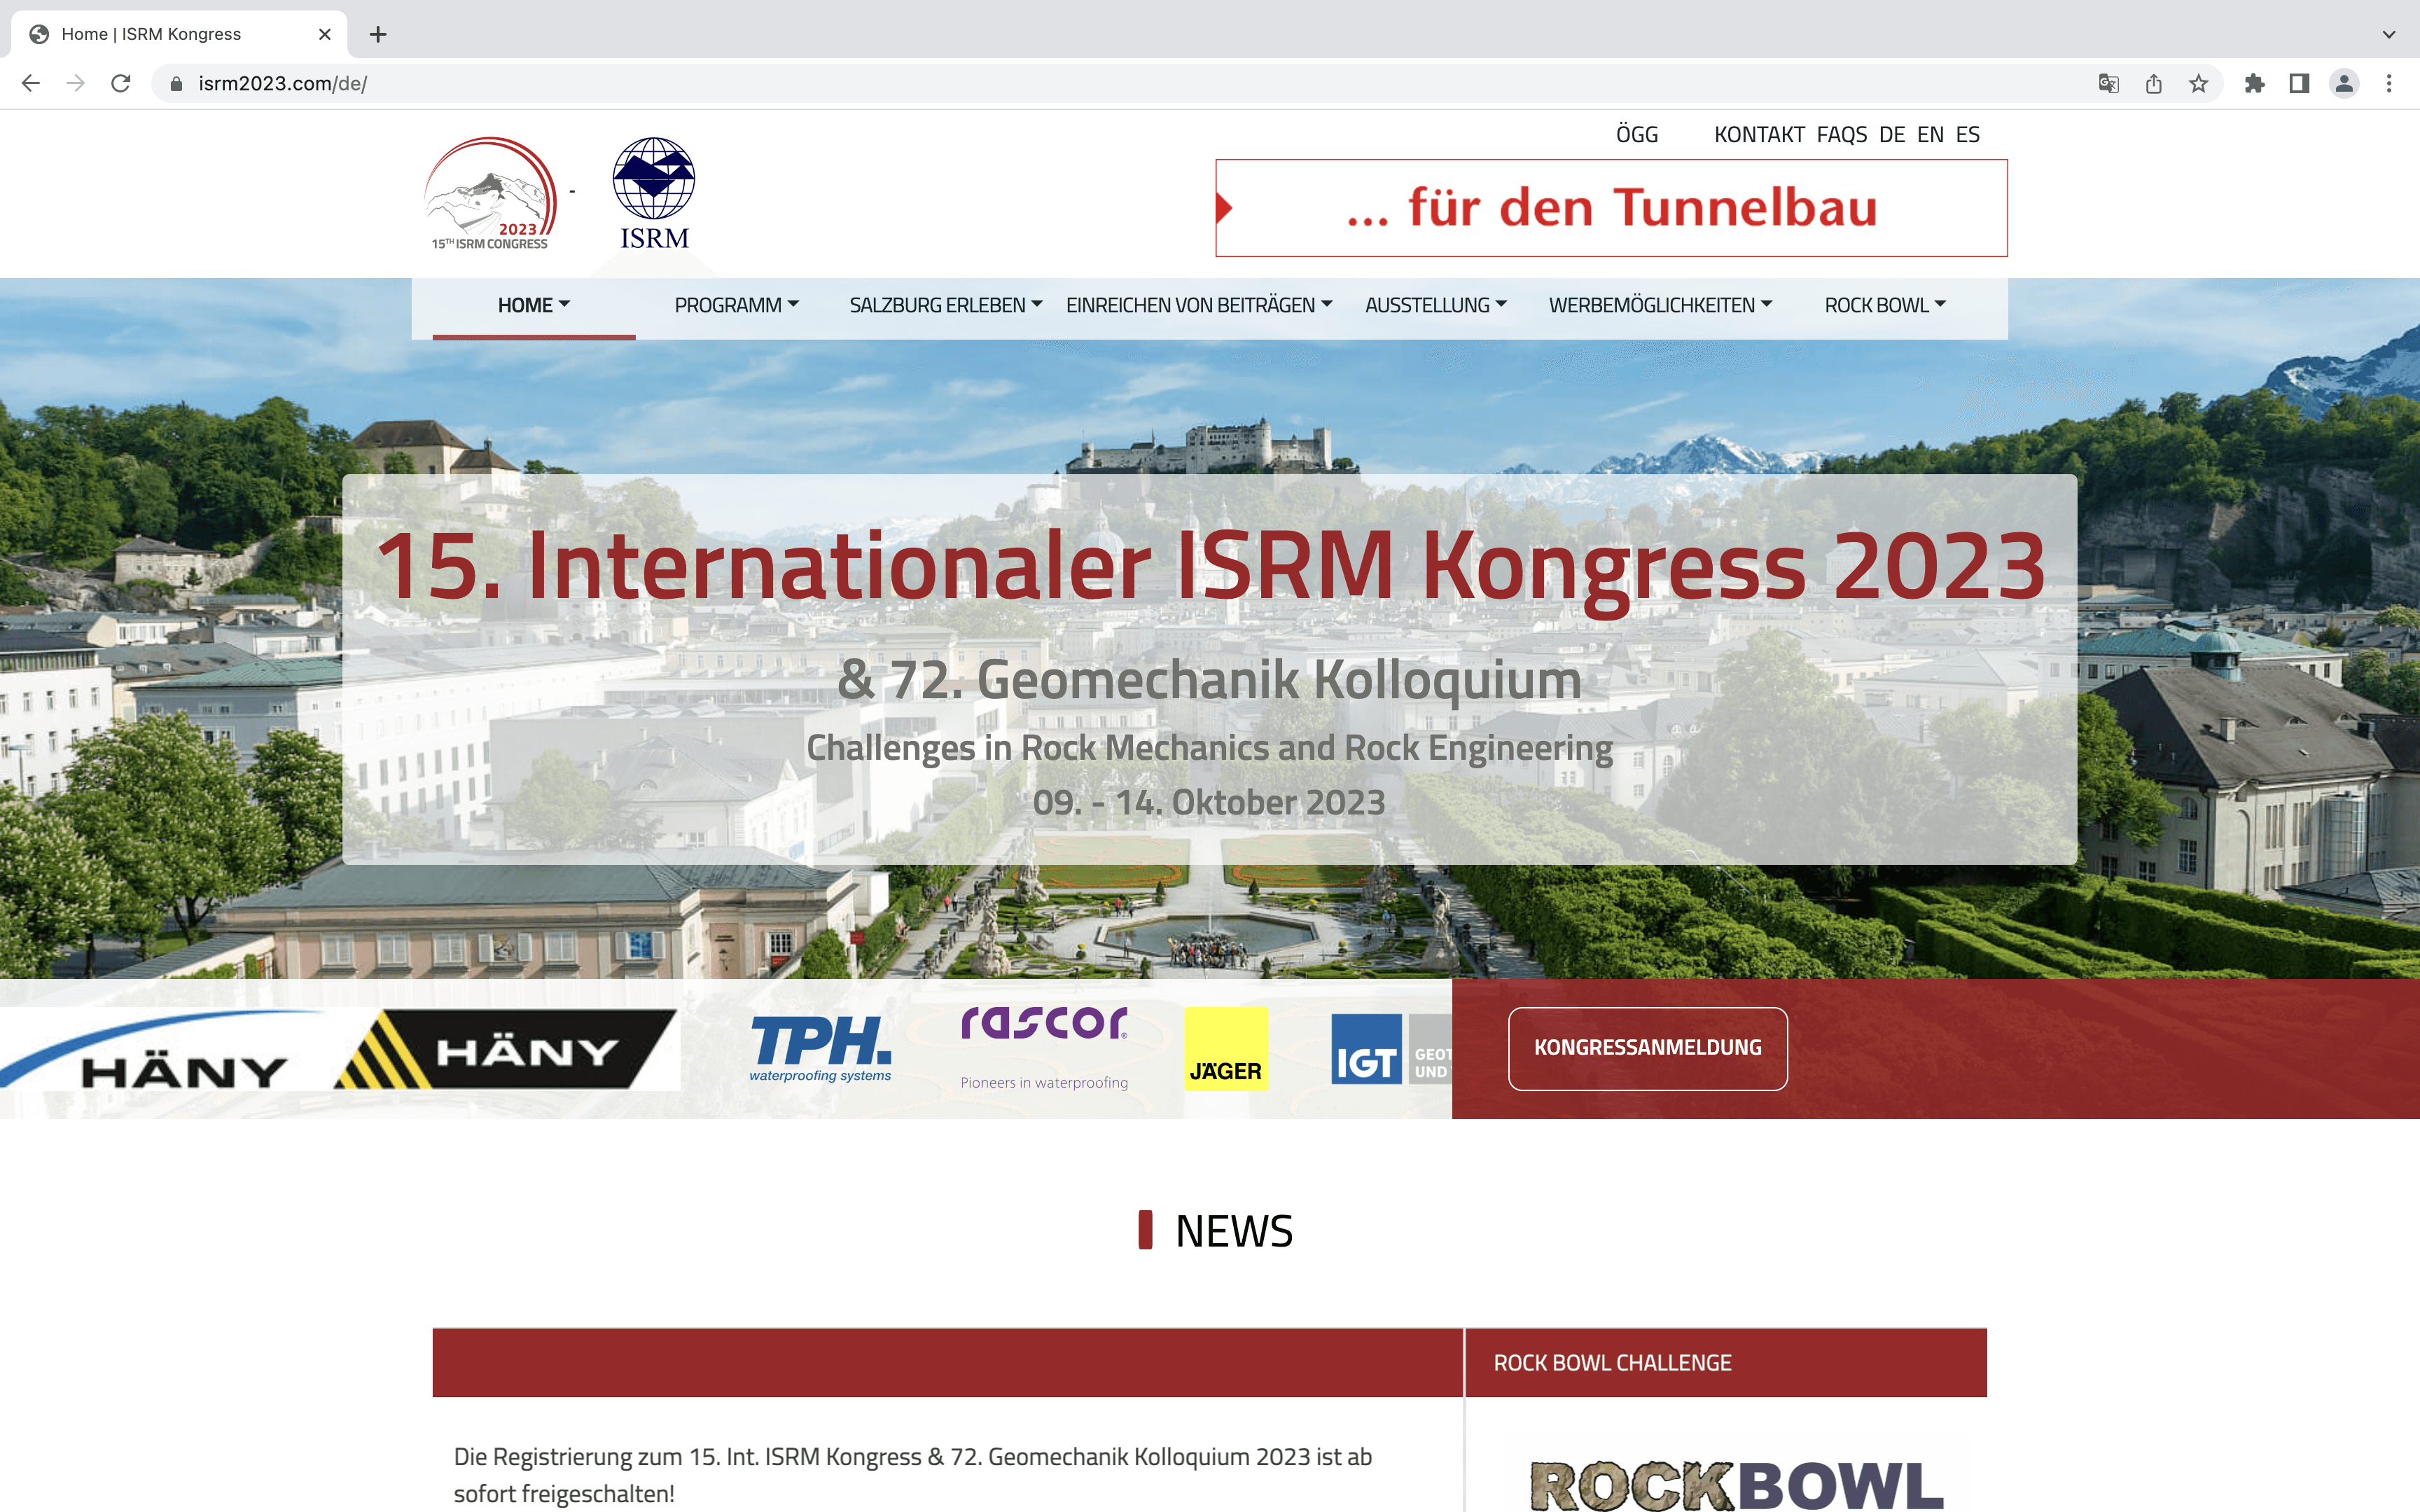Open the Werbemöglichkeiten menu item
The width and height of the screenshot is (2420, 1512).
point(1660,305)
